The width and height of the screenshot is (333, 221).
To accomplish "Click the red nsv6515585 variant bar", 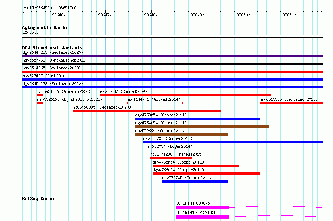I will [x=291, y=103].
